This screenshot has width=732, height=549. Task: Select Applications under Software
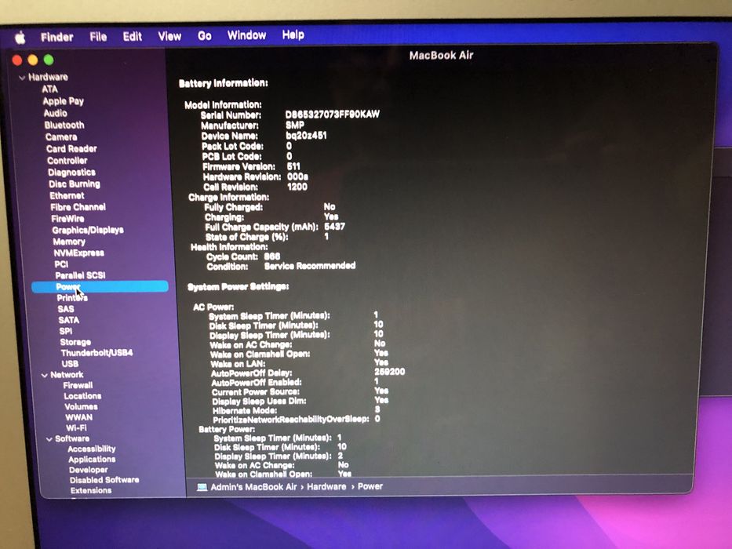coord(92,460)
